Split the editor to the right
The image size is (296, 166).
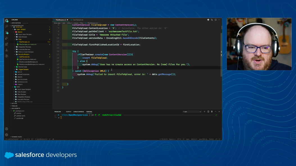click(216, 20)
